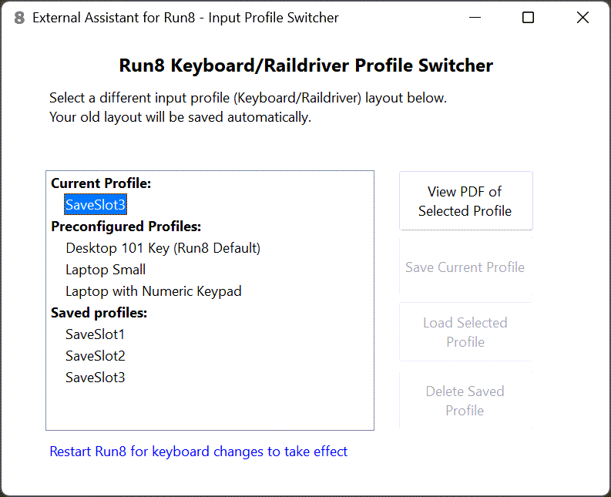Image resolution: width=611 pixels, height=497 pixels.
Task: Close the External Assistant window
Action: 582,18
